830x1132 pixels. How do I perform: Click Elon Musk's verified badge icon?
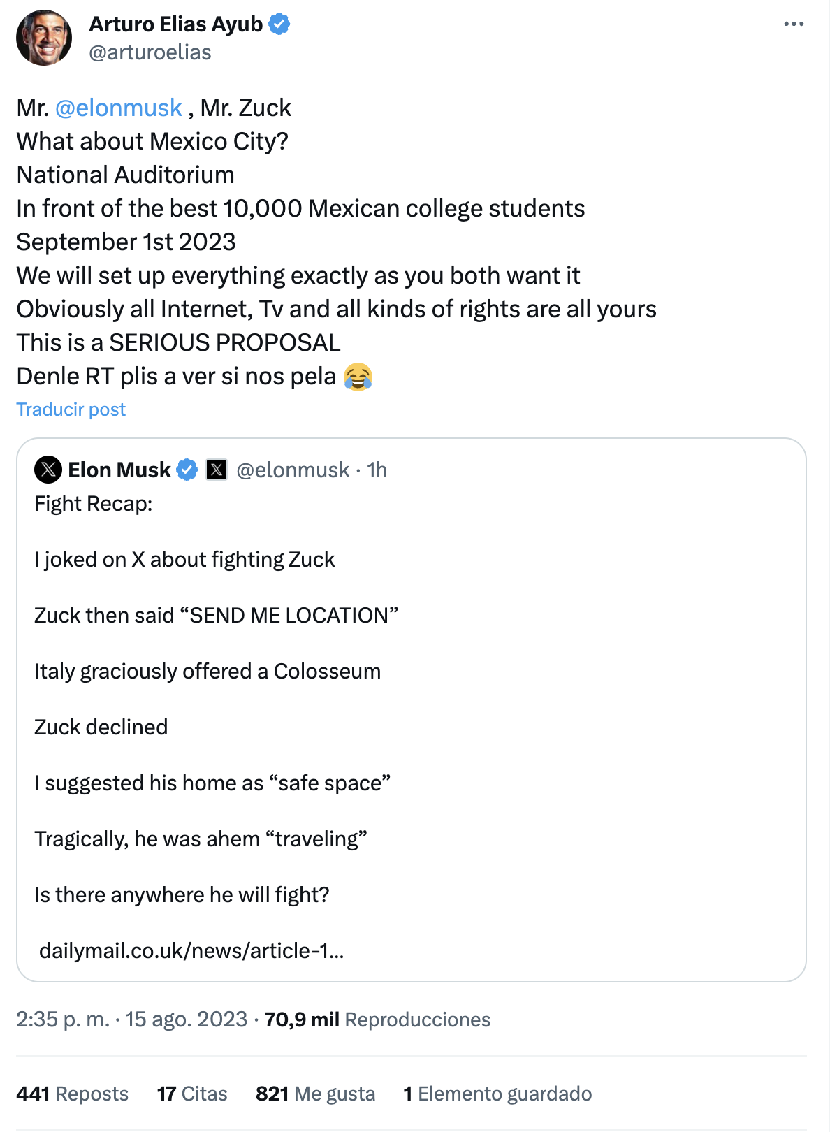pyautogui.click(x=187, y=470)
